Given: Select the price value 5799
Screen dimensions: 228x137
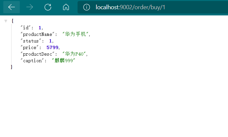Looking at the screenshot, I should [x=52, y=47].
